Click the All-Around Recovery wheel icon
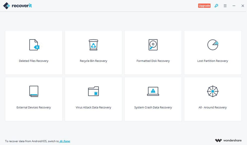Viewport: 247px width, 145px height. tap(213, 91)
